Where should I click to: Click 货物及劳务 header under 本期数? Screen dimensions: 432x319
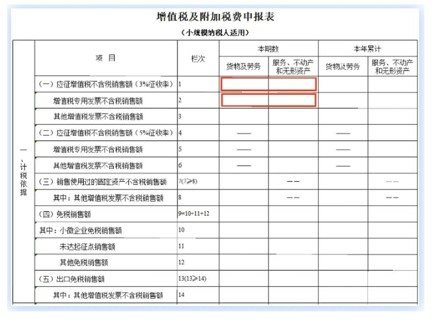[244, 66]
